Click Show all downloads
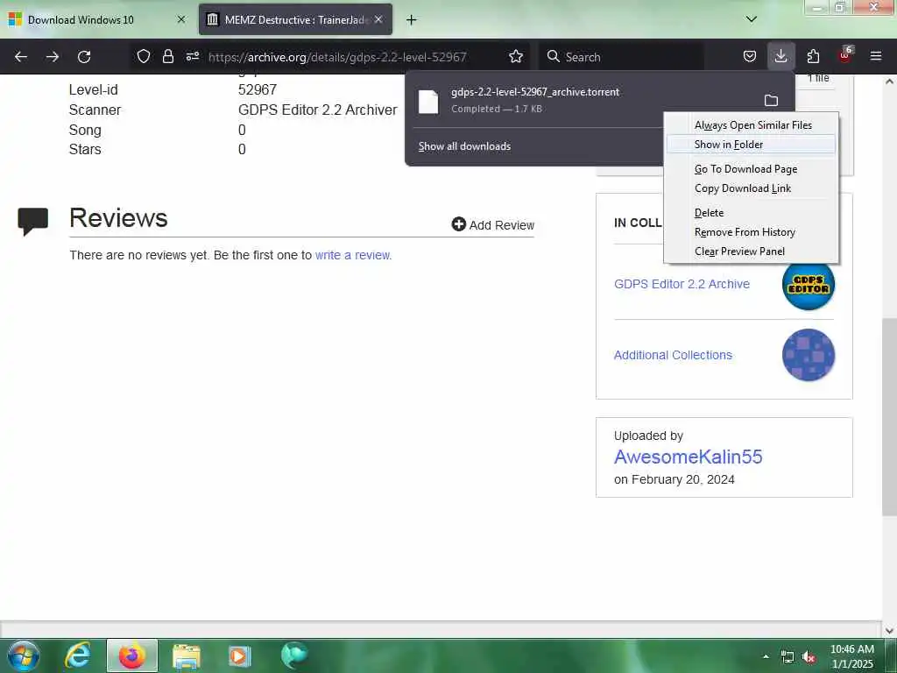Screen dimensions: 897x673 pos(464,146)
